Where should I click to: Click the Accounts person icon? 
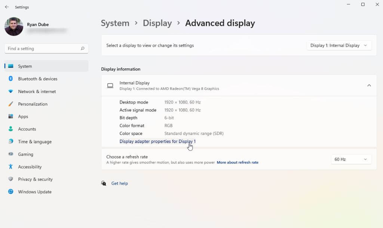click(x=11, y=129)
